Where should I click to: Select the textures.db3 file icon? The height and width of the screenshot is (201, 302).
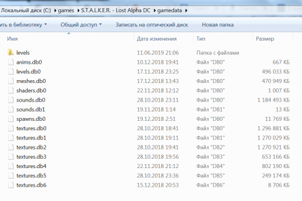pos(11,157)
